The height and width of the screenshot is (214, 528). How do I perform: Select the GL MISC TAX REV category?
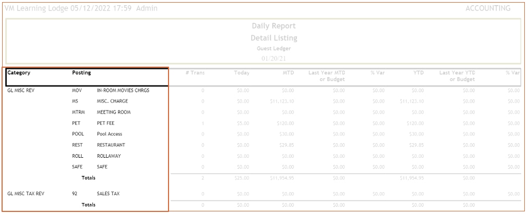(x=26, y=194)
